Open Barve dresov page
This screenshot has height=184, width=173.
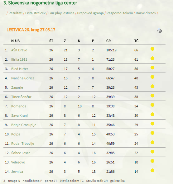[x=146, y=13]
